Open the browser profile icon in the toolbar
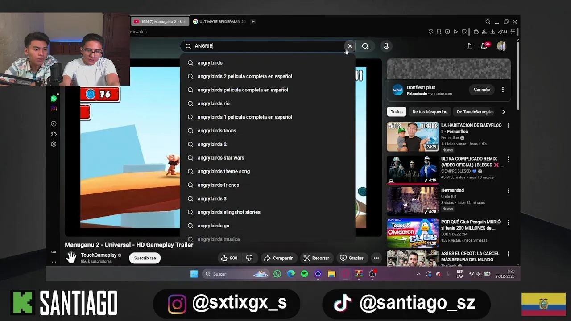 pos(484,32)
